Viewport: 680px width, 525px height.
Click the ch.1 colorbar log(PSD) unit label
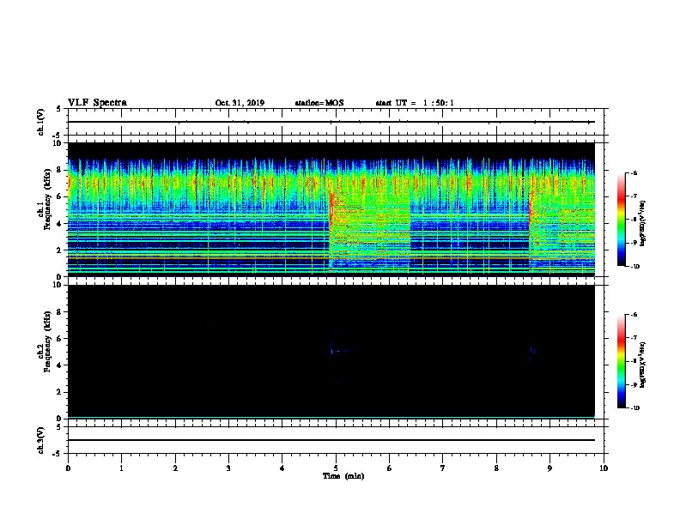[643, 224]
